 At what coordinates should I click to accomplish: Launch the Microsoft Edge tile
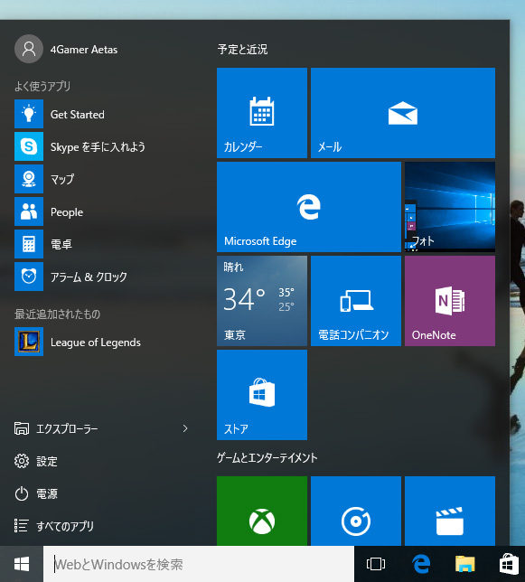click(x=309, y=207)
